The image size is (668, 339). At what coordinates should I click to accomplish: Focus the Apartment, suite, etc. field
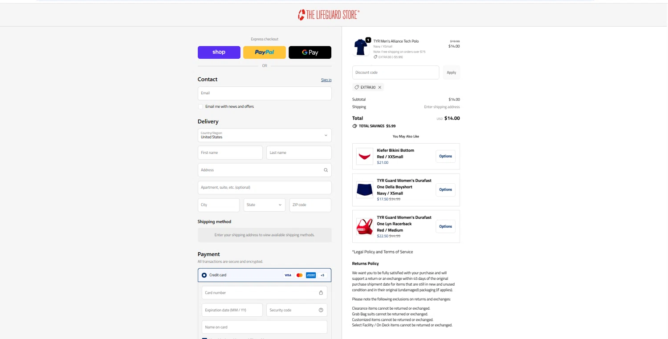pos(265,187)
